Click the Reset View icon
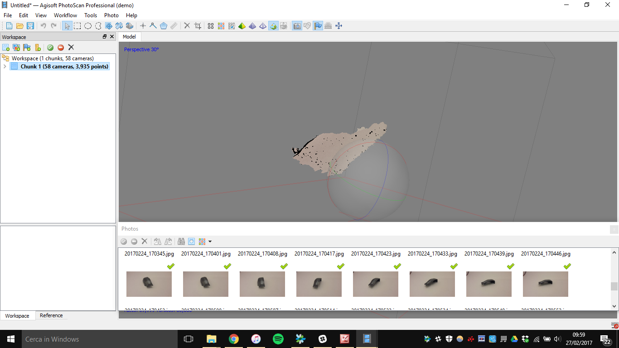This screenshot has width=619, height=348. (x=339, y=26)
